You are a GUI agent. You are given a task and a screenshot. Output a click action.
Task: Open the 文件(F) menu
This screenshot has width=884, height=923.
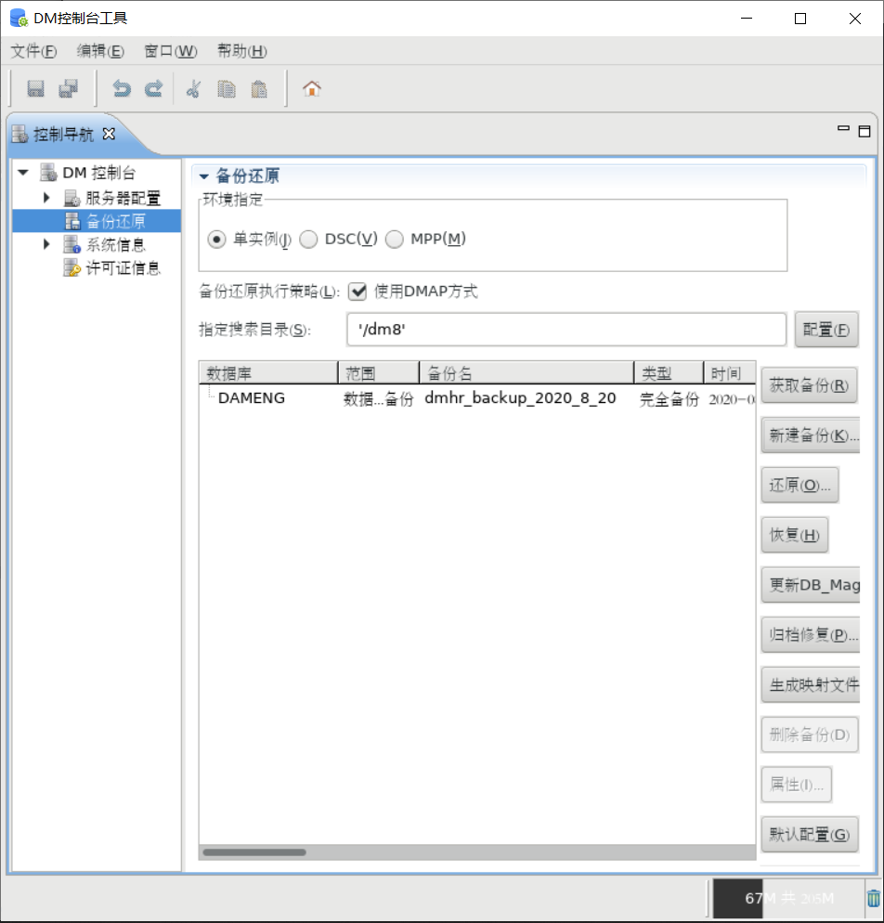(x=33, y=51)
